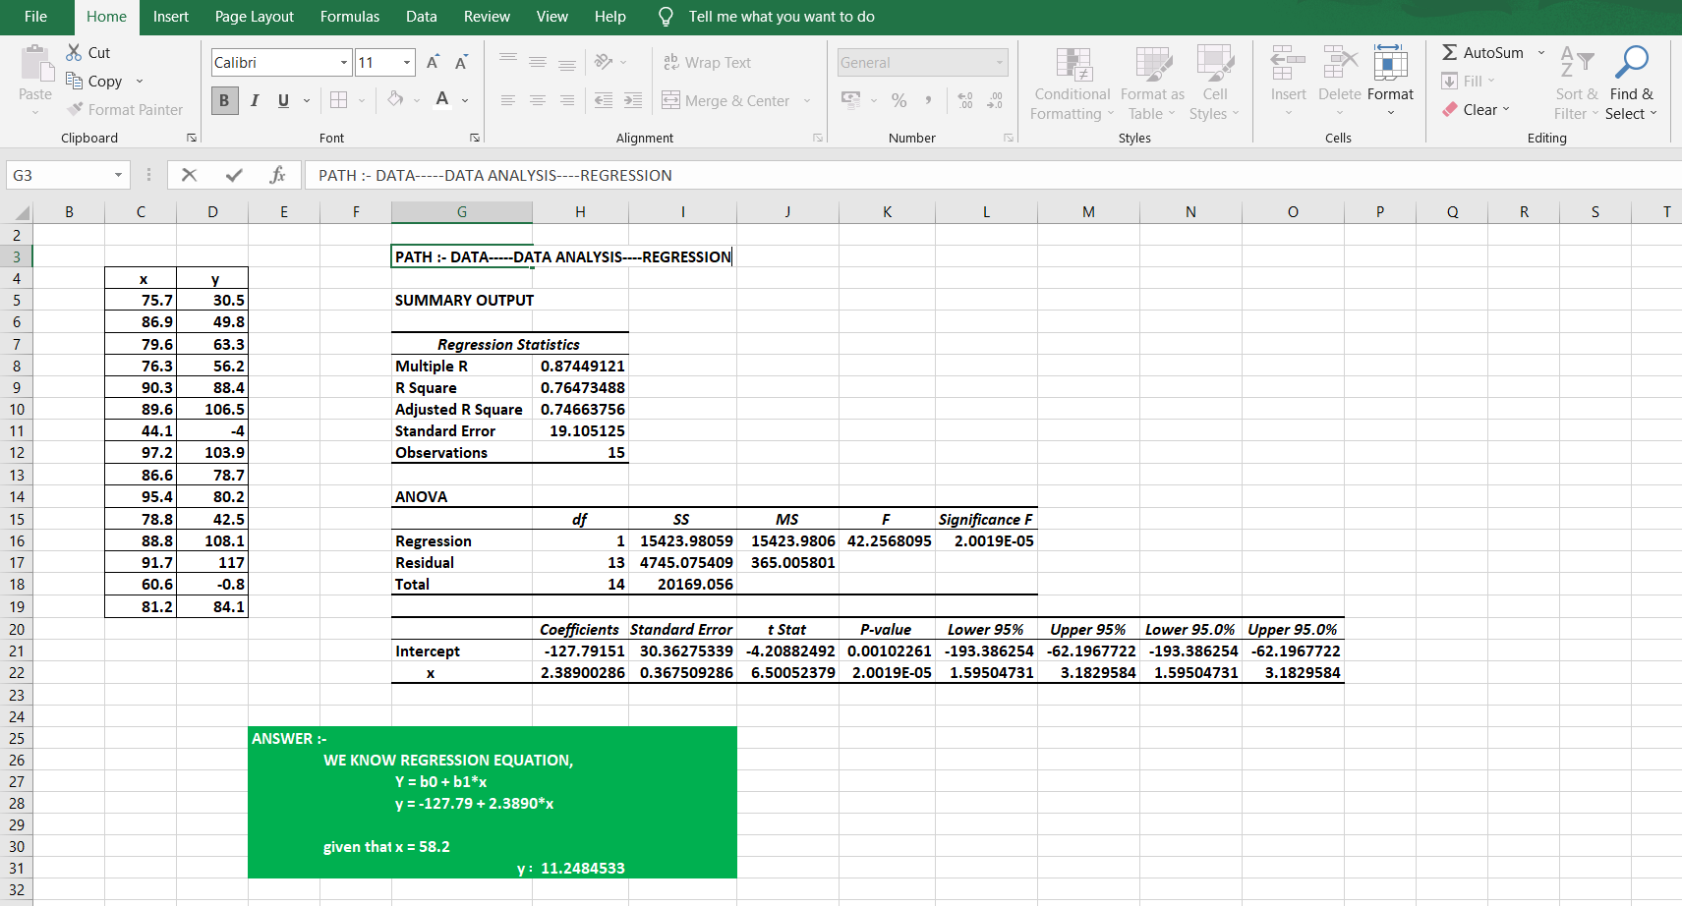The image size is (1682, 906).
Task: Click the Format Painter brush icon
Action: click(x=75, y=109)
